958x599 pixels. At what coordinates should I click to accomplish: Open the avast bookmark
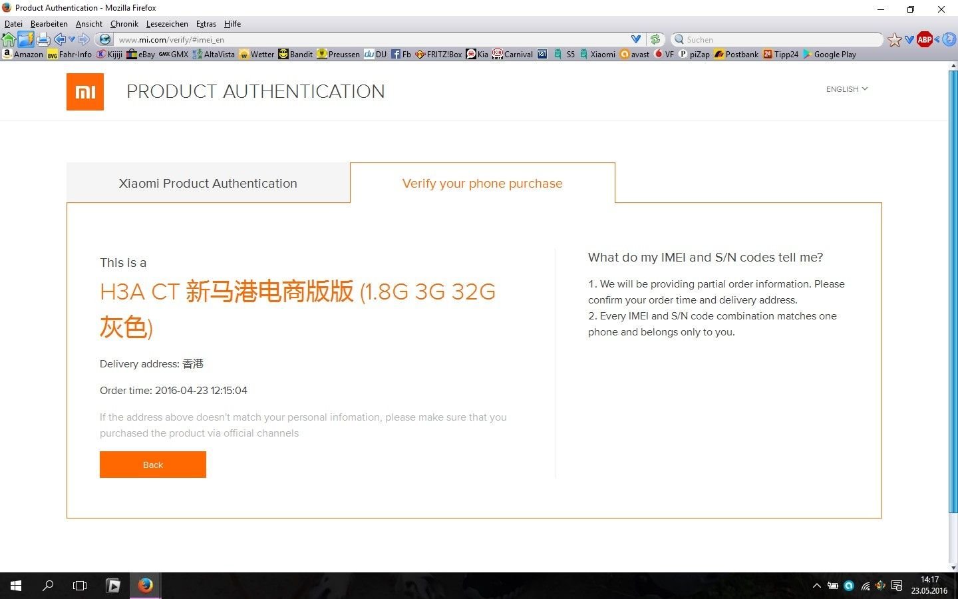pyautogui.click(x=635, y=54)
